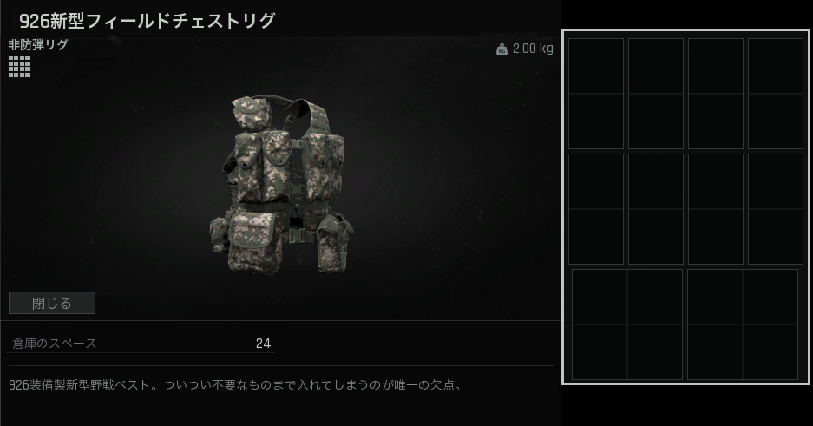Click the 倉庫のスペース stat row
Screen dimensions: 813x426
coord(141,343)
